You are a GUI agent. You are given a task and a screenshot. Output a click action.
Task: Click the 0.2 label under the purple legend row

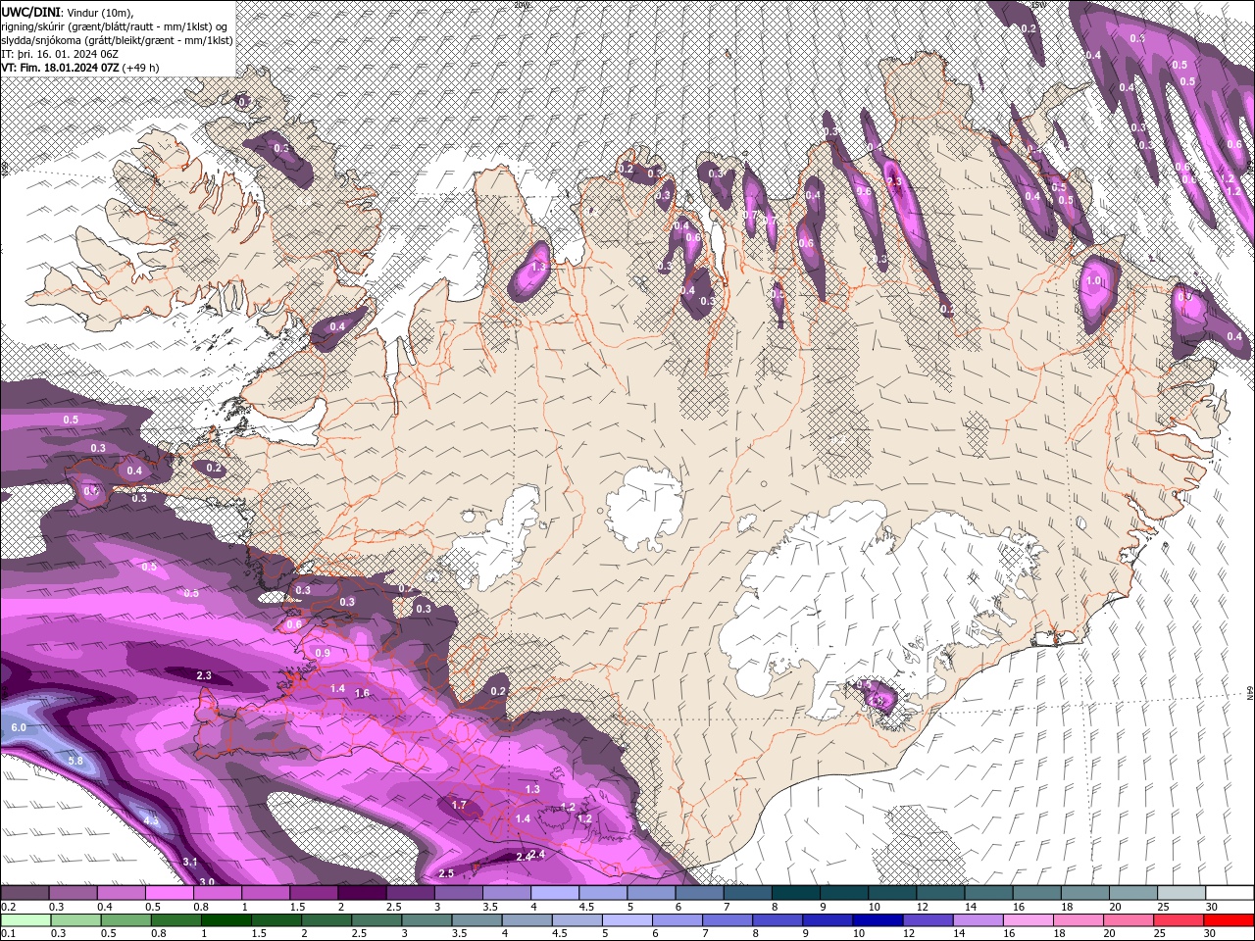click(x=8, y=907)
